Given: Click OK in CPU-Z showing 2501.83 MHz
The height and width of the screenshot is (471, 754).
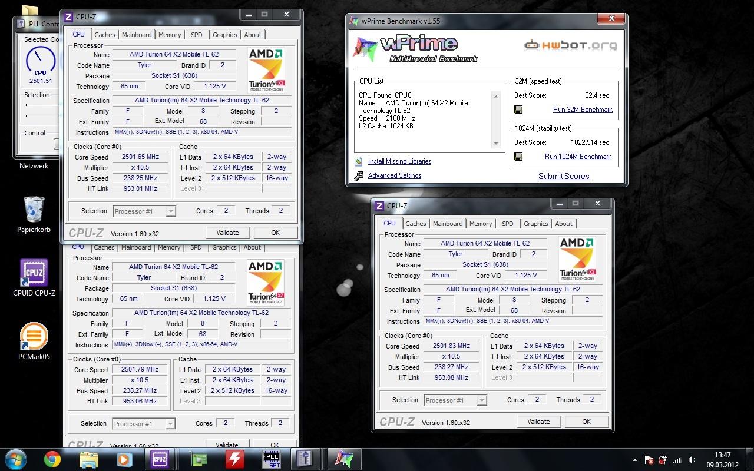Looking at the screenshot, I should [586, 422].
